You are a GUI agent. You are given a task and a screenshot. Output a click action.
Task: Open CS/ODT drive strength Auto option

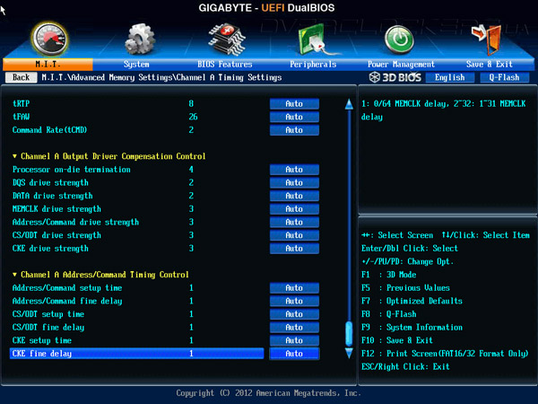tap(294, 235)
